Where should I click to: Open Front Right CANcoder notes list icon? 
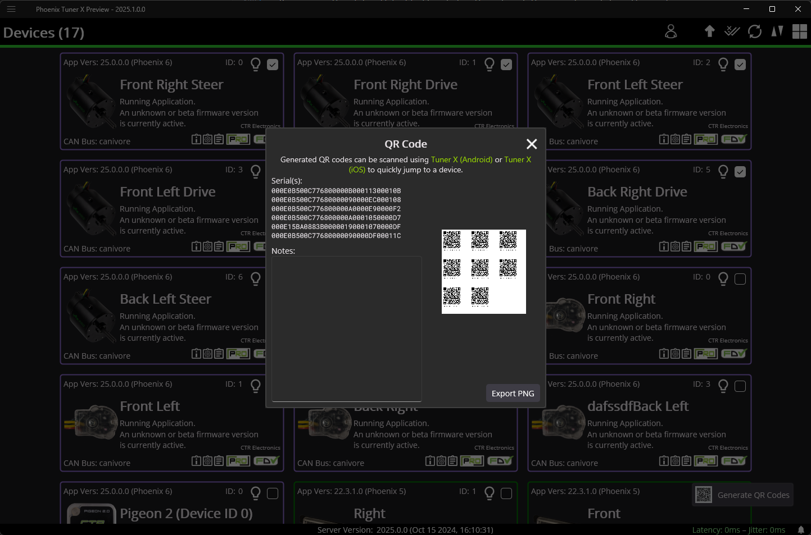(686, 354)
